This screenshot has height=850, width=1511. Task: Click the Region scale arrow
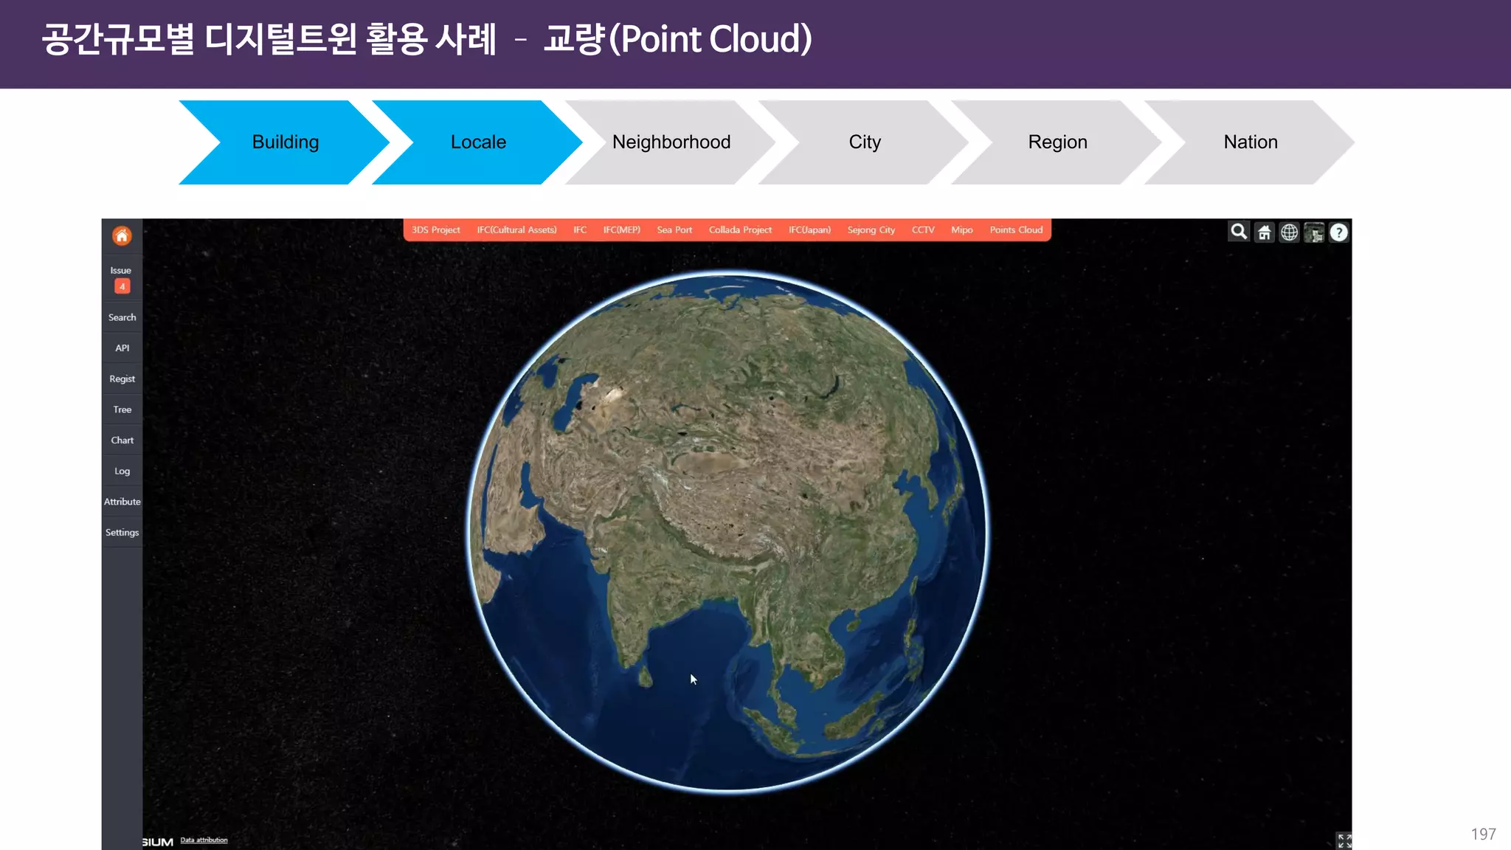(x=1057, y=142)
